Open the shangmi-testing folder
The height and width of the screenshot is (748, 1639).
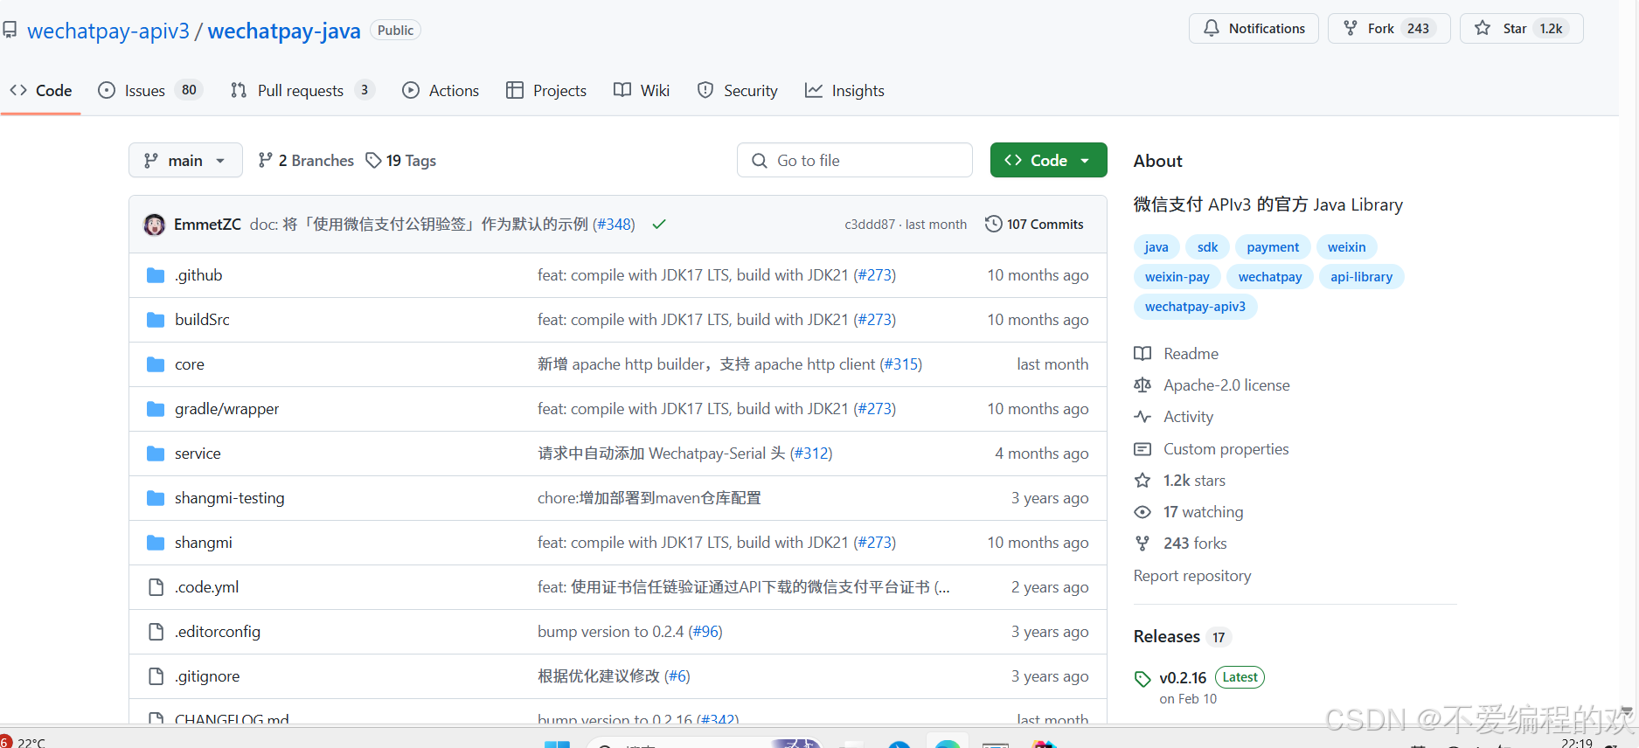(230, 498)
